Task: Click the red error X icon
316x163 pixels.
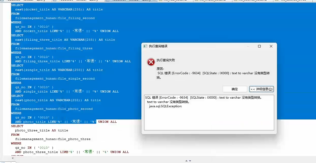Action: click(x=151, y=62)
